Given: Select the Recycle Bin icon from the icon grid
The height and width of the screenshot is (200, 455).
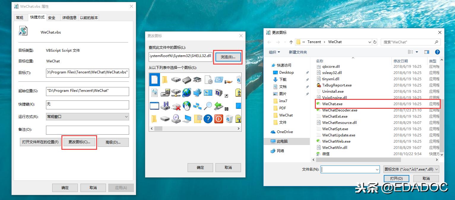Looking at the screenshot, I should click(x=229, y=119).
